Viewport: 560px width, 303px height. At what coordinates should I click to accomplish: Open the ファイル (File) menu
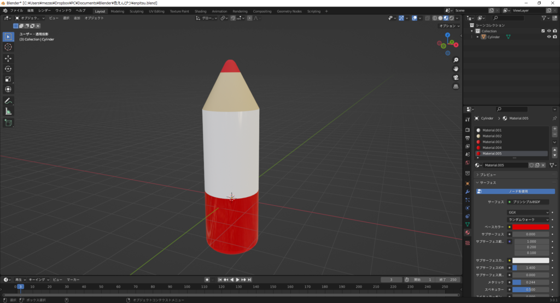pyautogui.click(x=16, y=10)
